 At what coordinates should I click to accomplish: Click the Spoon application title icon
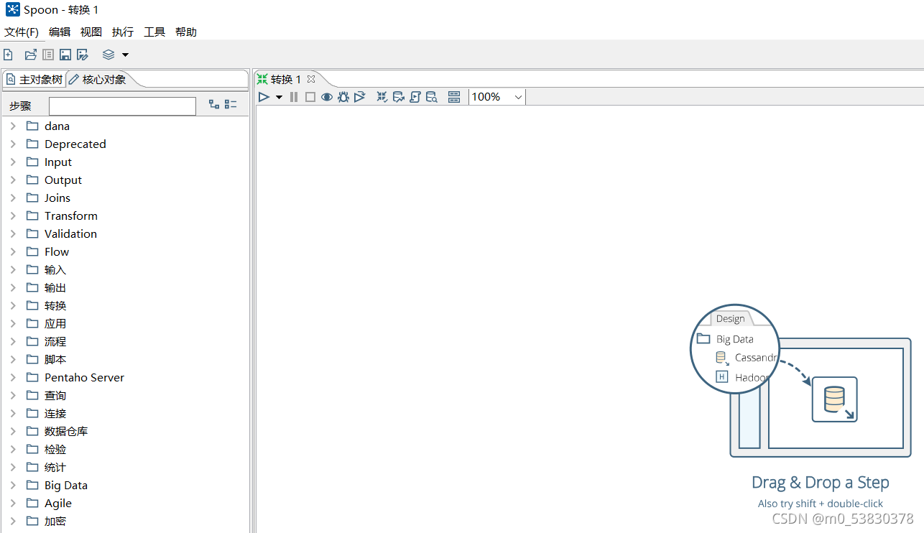(x=12, y=9)
